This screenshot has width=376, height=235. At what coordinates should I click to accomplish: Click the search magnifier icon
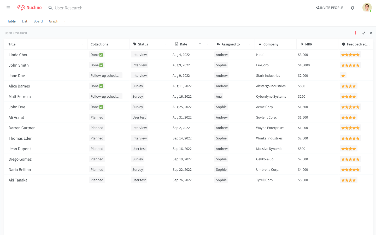point(50,8)
